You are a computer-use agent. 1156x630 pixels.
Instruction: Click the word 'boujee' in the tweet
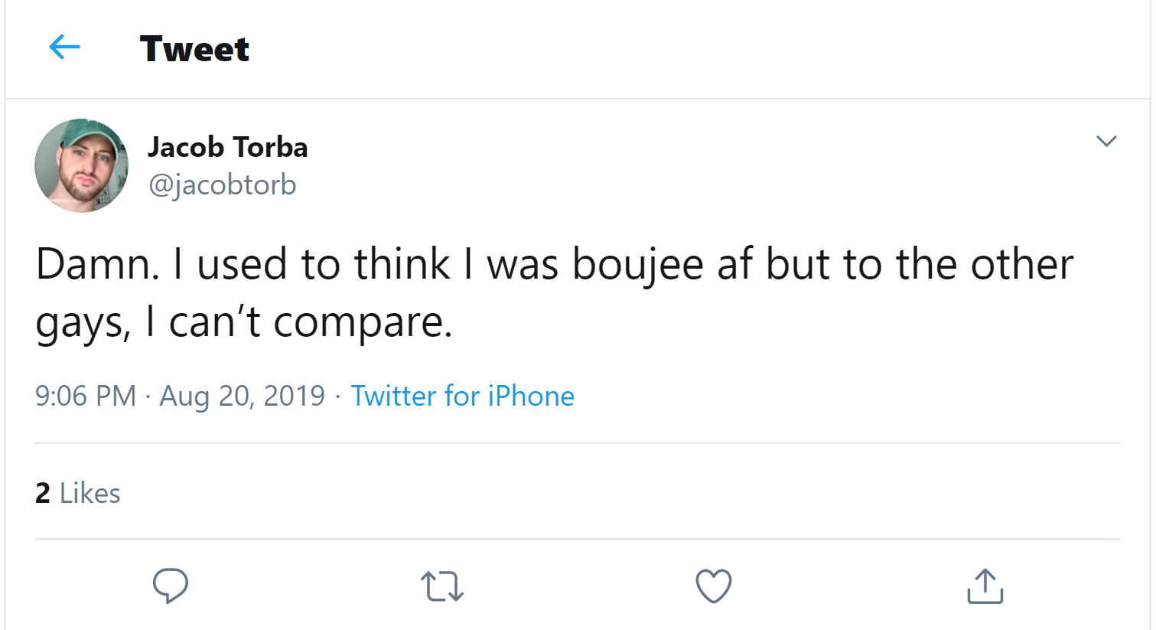coord(638,265)
